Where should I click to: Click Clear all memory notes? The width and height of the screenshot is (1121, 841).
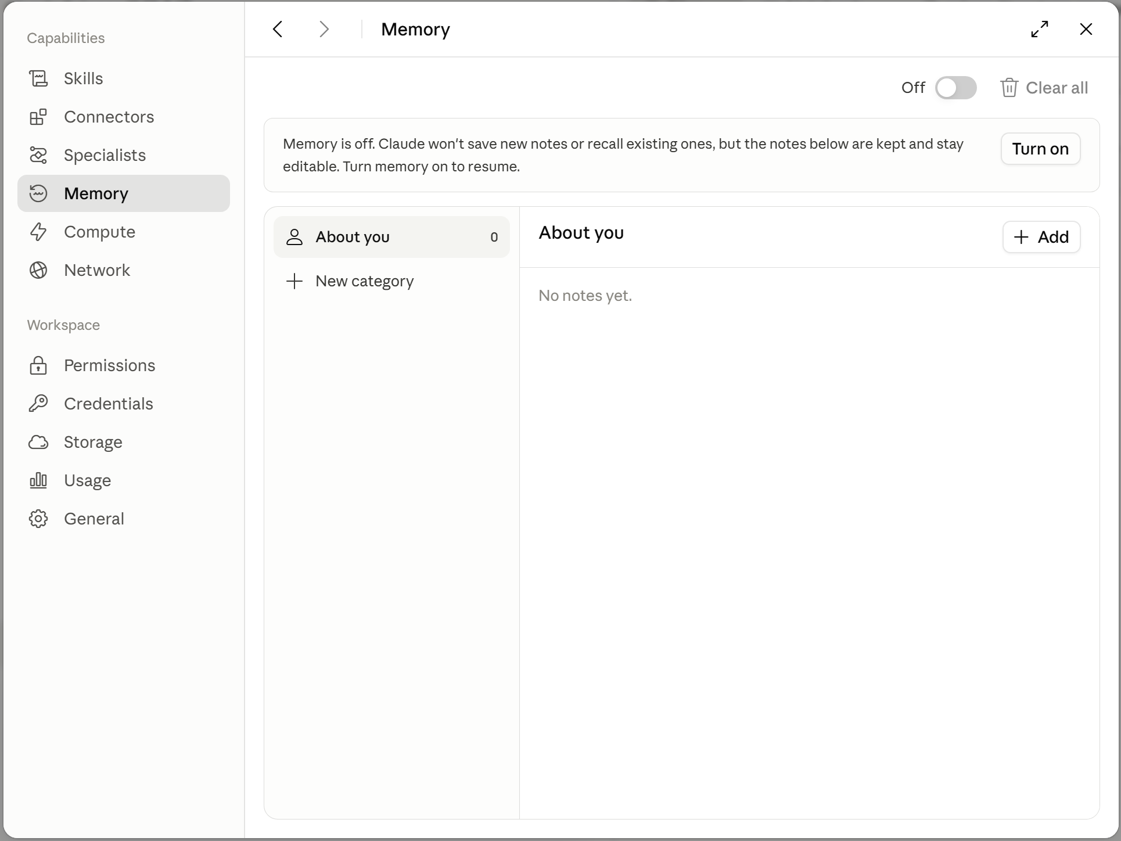pyautogui.click(x=1044, y=88)
